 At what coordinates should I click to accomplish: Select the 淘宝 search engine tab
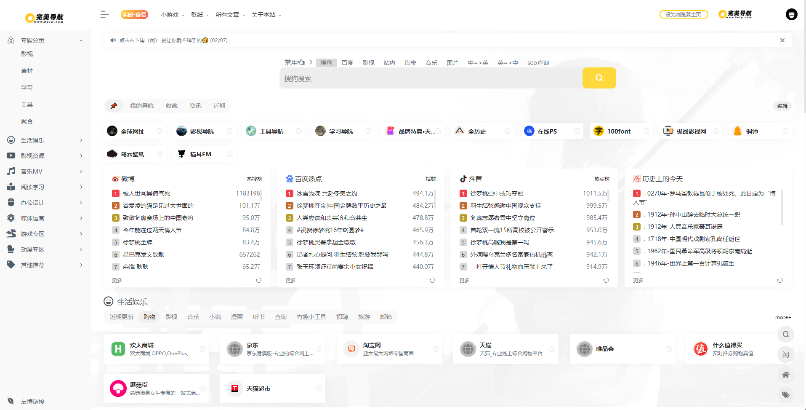click(410, 63)
